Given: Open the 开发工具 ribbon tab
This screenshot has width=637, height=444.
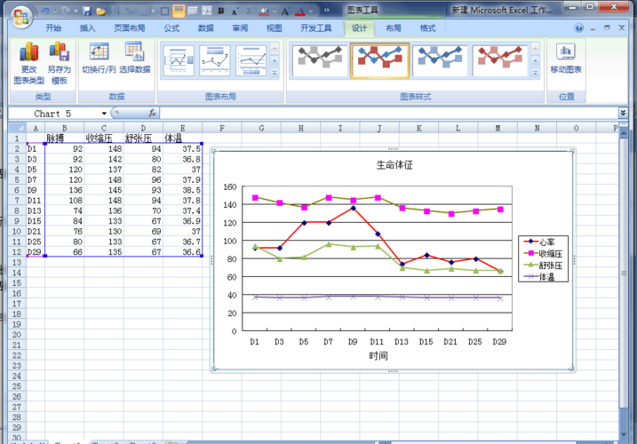Looking at the screenshot, I should coord(315,28).
